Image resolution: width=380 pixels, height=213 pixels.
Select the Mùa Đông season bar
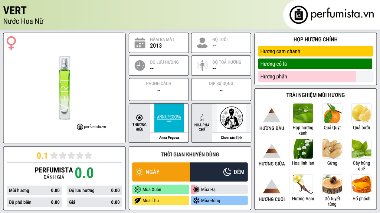219,200
